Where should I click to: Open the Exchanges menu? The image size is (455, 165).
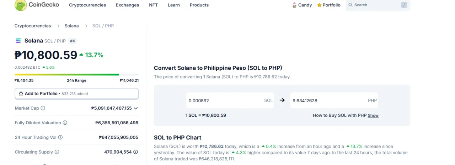click(x=128, y=5)
